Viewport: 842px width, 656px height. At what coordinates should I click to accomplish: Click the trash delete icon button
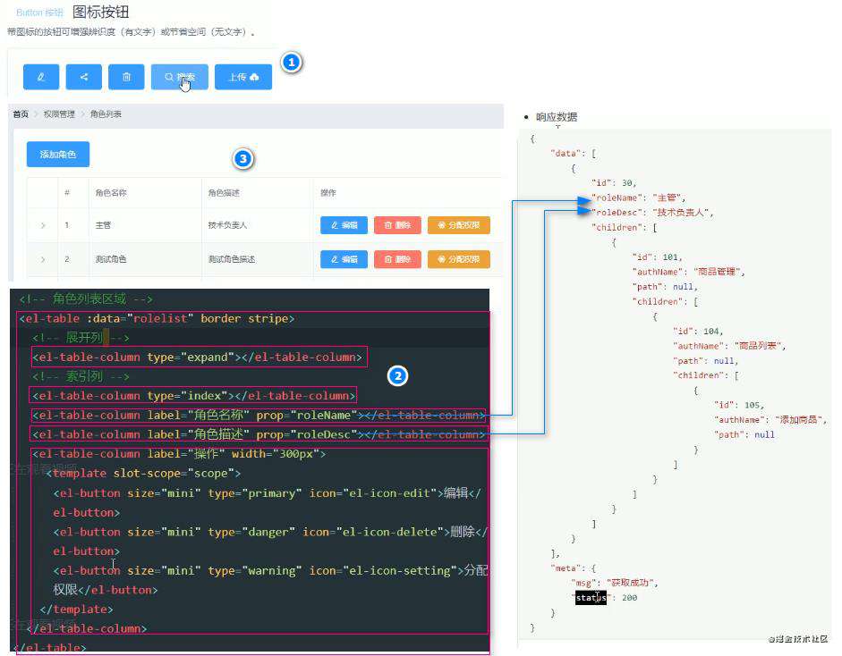click(126, 77)
